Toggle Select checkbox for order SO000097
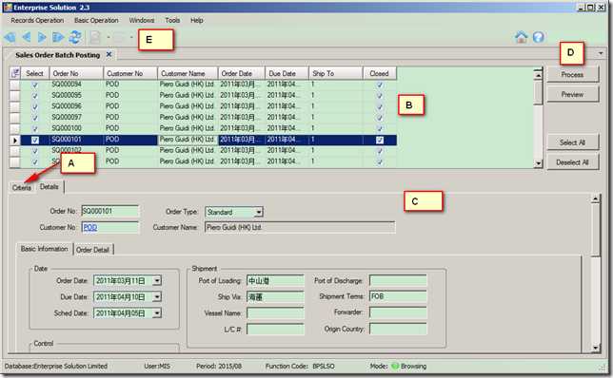 (35, 118)
